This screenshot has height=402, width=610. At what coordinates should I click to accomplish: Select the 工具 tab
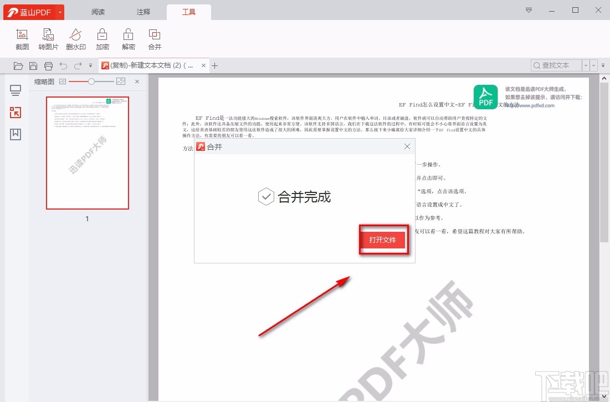point(189,12)
